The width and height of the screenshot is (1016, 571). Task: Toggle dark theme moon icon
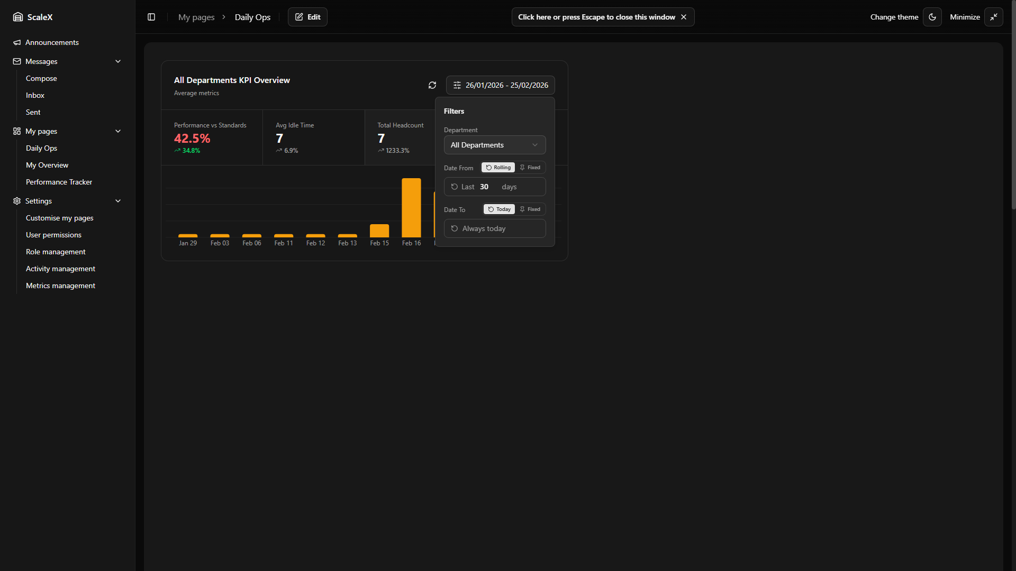[x=932, y=17]
